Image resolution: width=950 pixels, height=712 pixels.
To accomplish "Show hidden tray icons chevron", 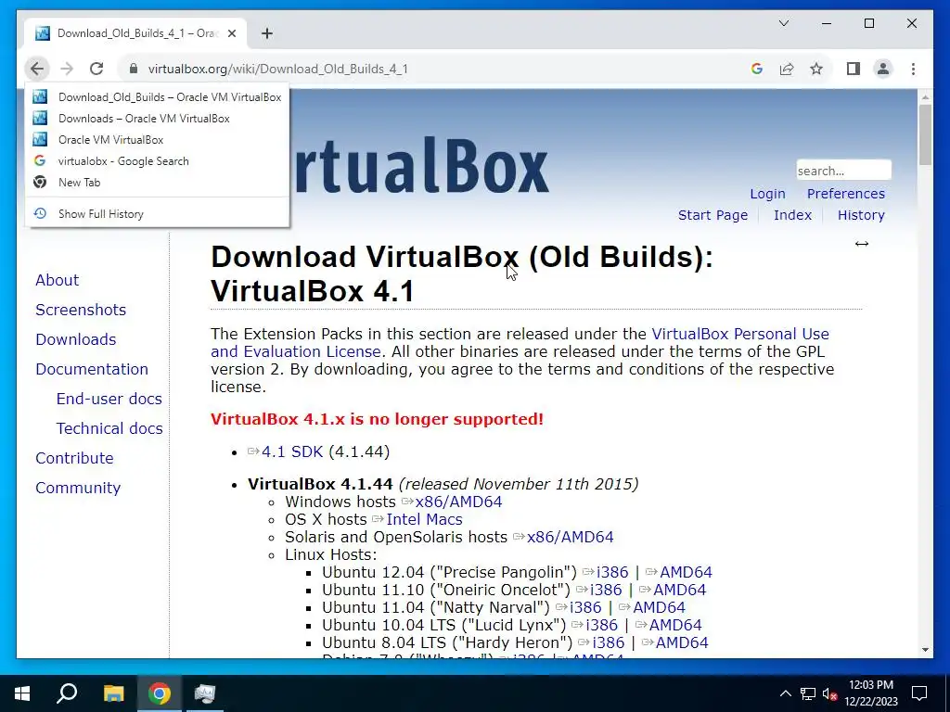I will [785, 693].
